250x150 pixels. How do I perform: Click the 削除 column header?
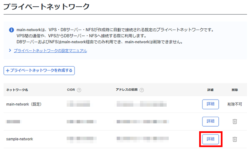tap(235, 90)
